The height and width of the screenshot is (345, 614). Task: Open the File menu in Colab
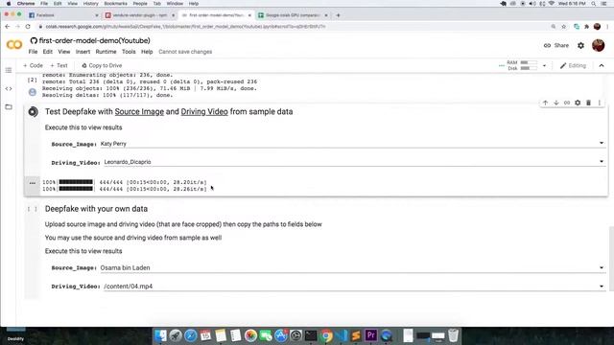click(x=33, y=52)
